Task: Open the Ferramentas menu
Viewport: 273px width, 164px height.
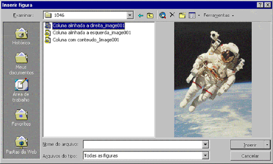Action: [x=218, y=16]
